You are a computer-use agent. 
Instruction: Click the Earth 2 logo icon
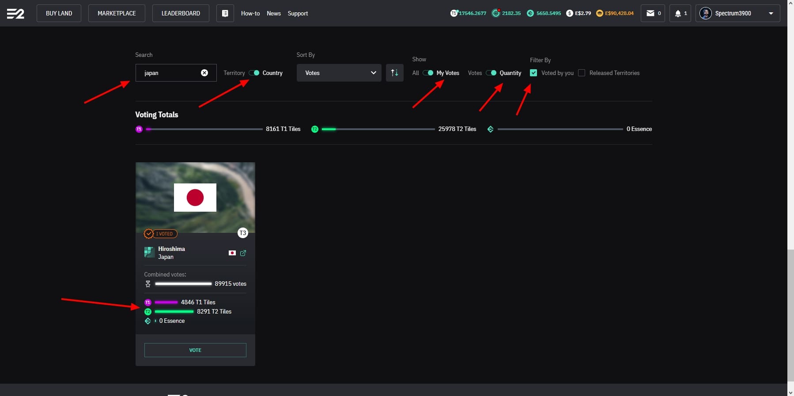tap(15, 14)
